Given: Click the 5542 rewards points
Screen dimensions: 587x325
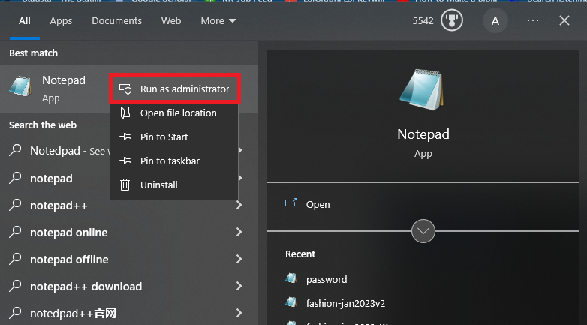Looking at the screenshot, I should 423,20.
